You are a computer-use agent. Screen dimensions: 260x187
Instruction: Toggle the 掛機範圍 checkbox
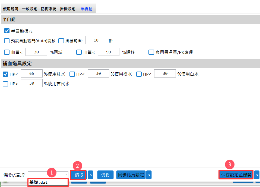point(61,41)
